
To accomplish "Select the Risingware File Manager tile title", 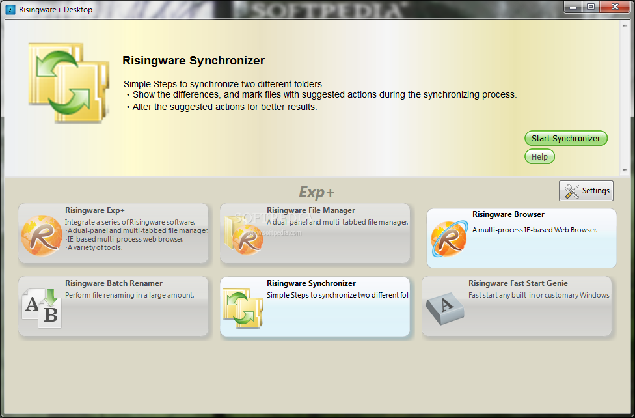I will [310, 210].
